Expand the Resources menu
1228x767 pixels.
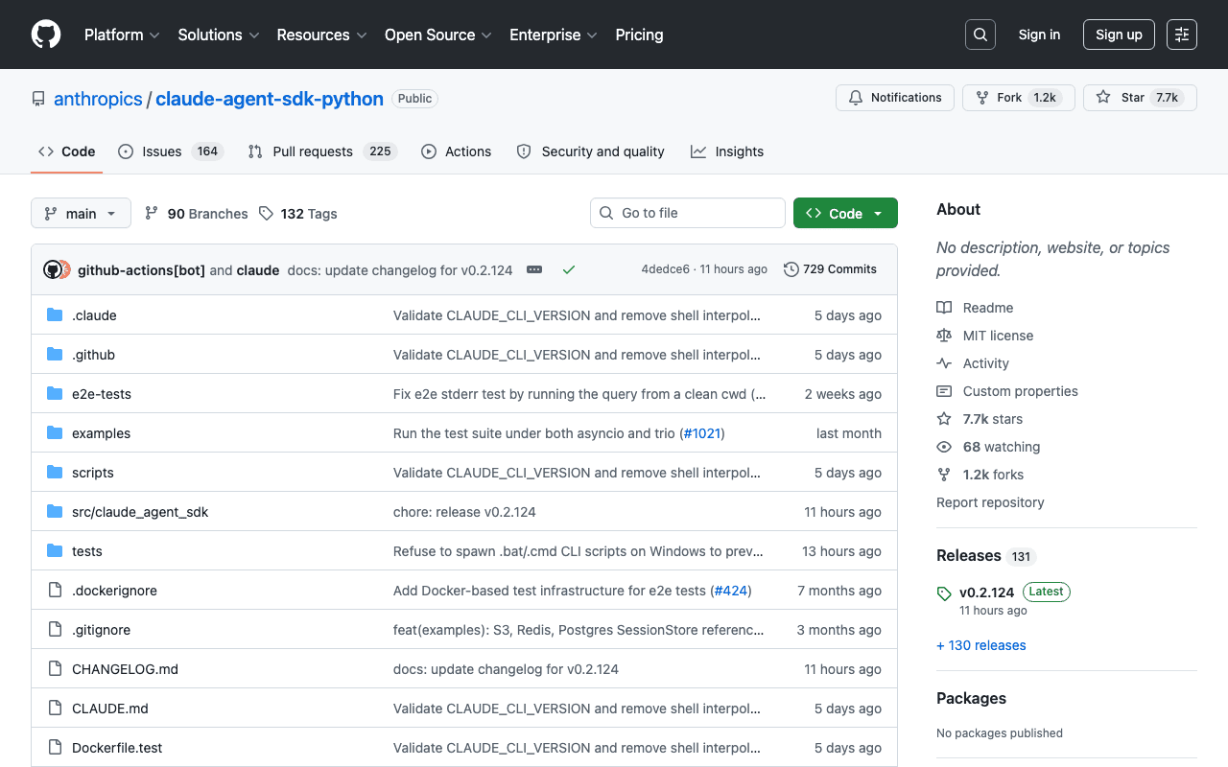coord(322,35)
